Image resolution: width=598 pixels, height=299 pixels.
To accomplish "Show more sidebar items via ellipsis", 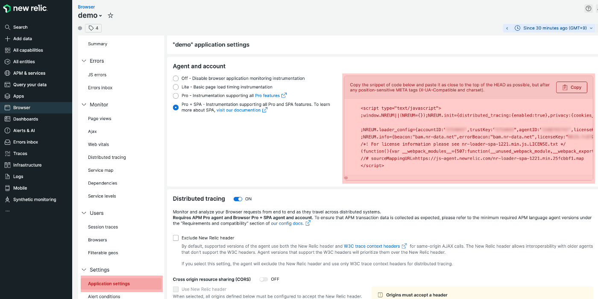I will click(x=7, y=211).
